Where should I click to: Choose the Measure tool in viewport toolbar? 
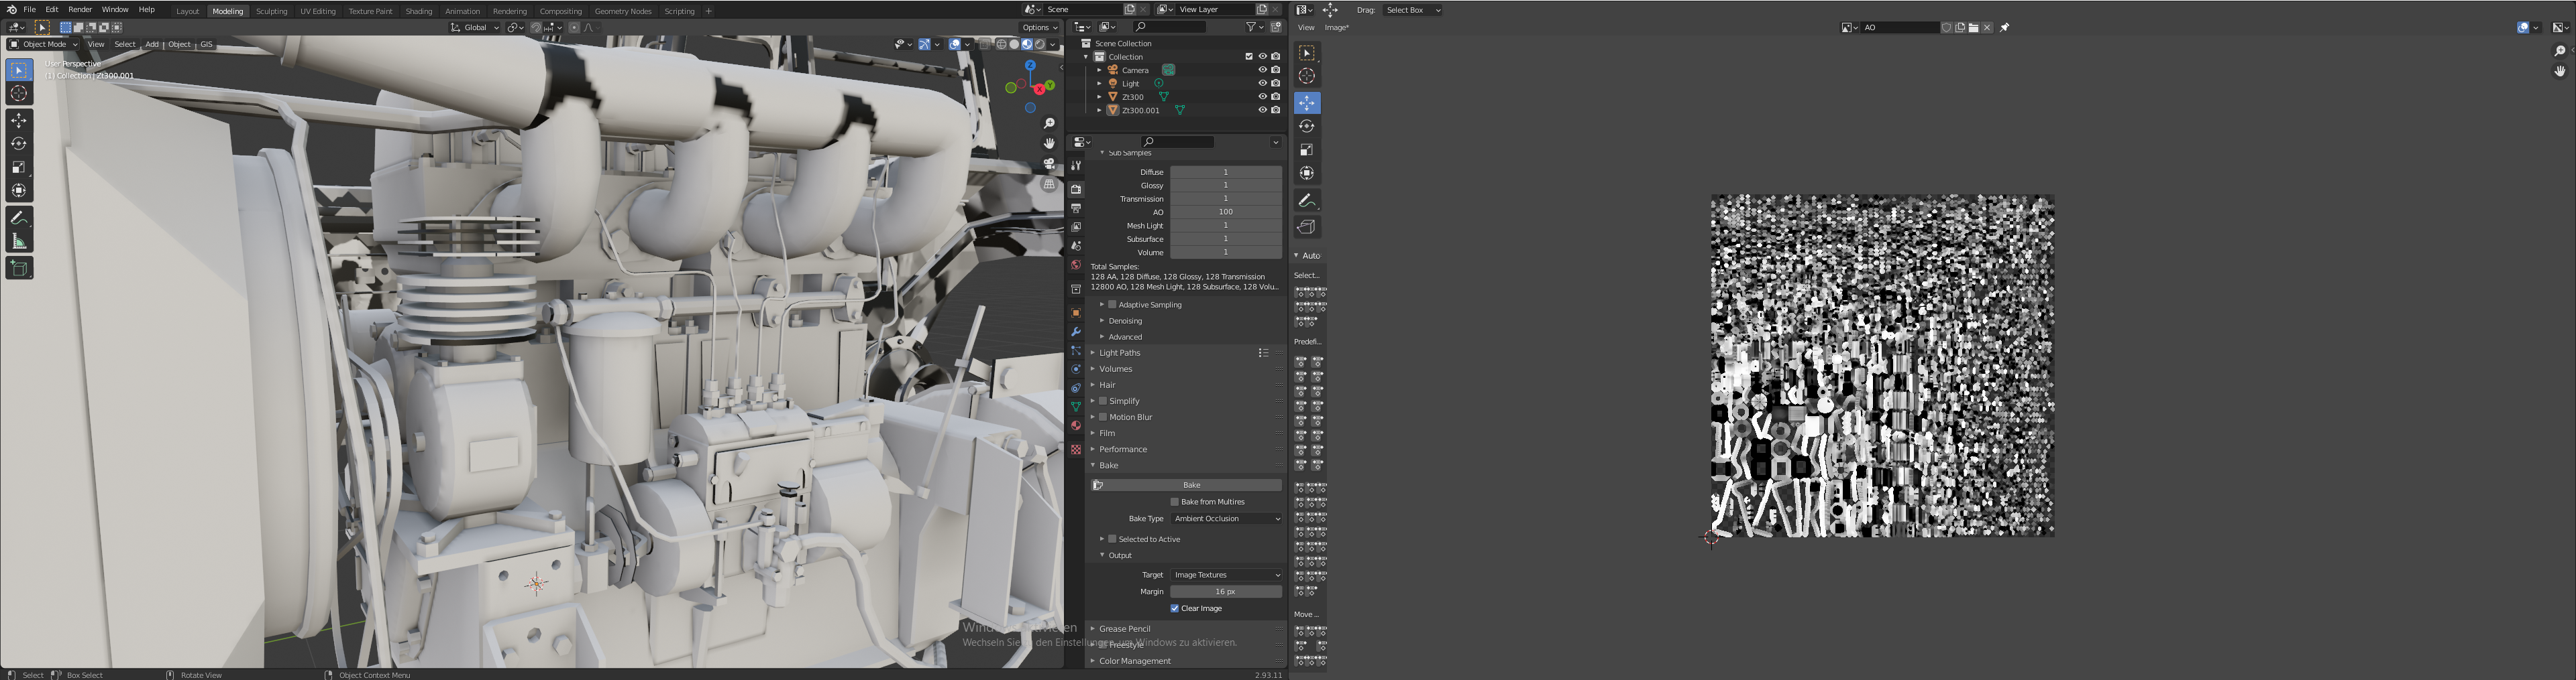(19, 242)
